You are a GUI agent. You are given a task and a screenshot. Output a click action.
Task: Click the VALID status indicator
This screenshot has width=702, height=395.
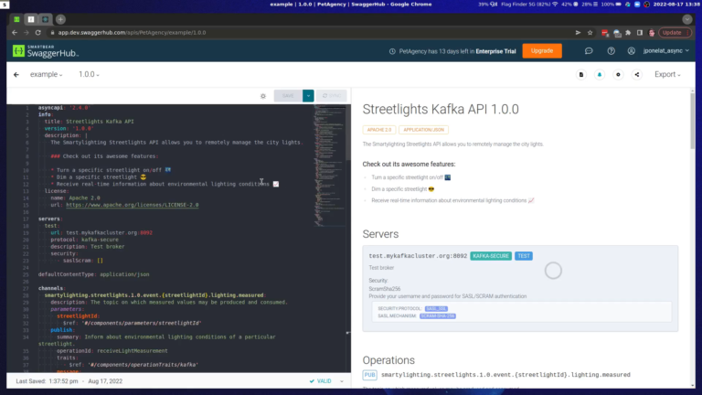click(x=321, y=381)
